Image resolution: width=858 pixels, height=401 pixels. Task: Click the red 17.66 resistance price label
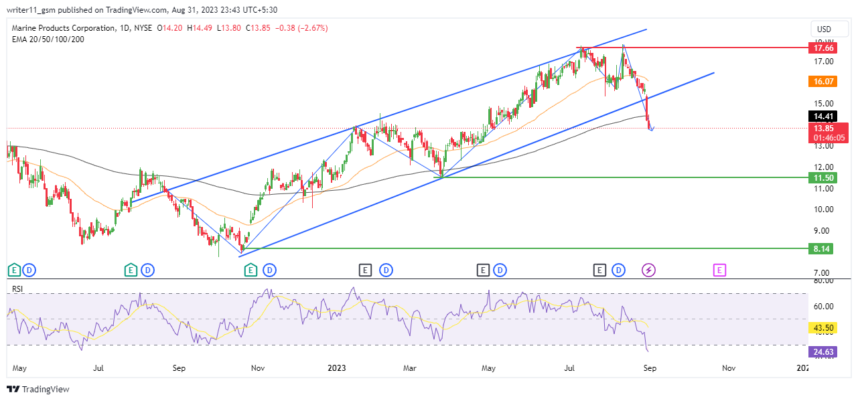tap(823, 48)
